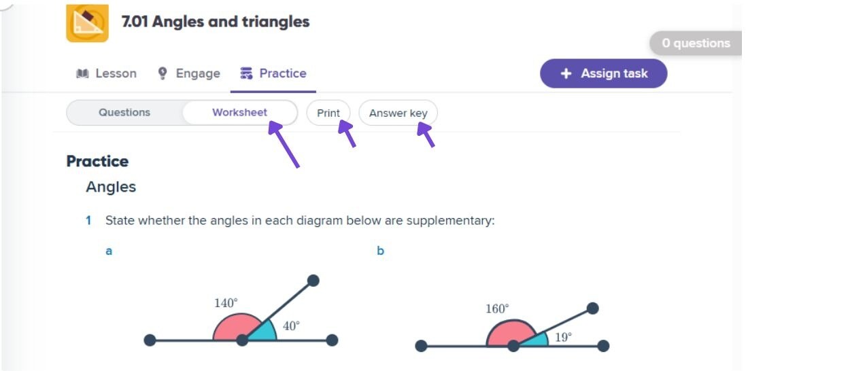
Task: Open the Answer key
Action: pyautogui.click(x=398, y=113)
